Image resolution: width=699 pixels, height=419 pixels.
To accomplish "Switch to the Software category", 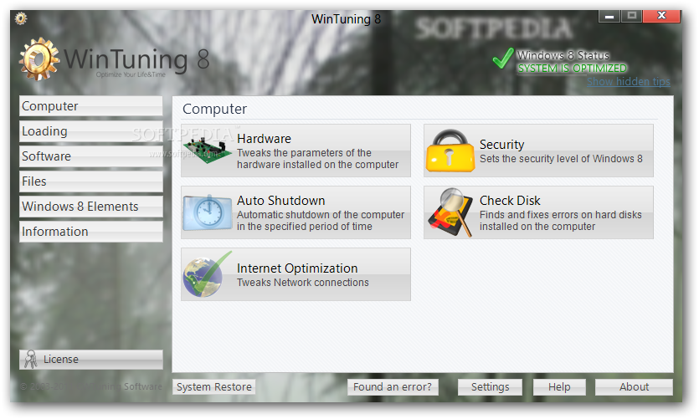I will click(x=91, y=156).
